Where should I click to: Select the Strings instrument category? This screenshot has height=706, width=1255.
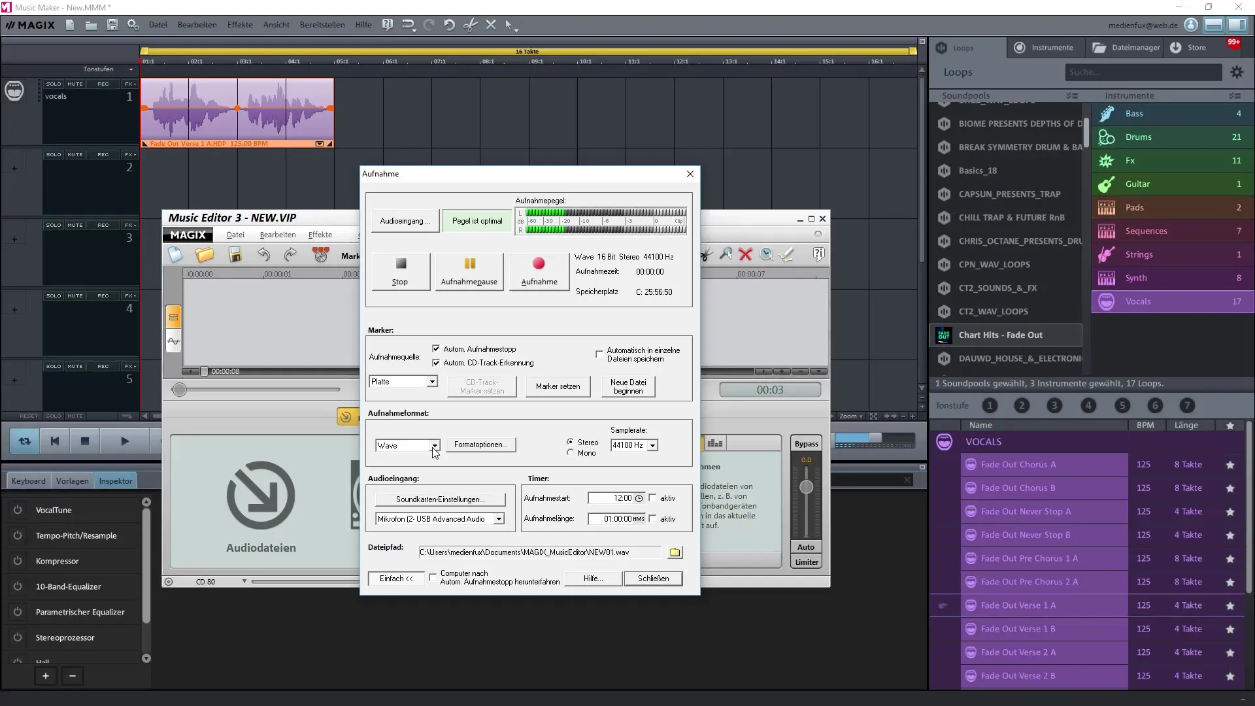pos(1173,255)
